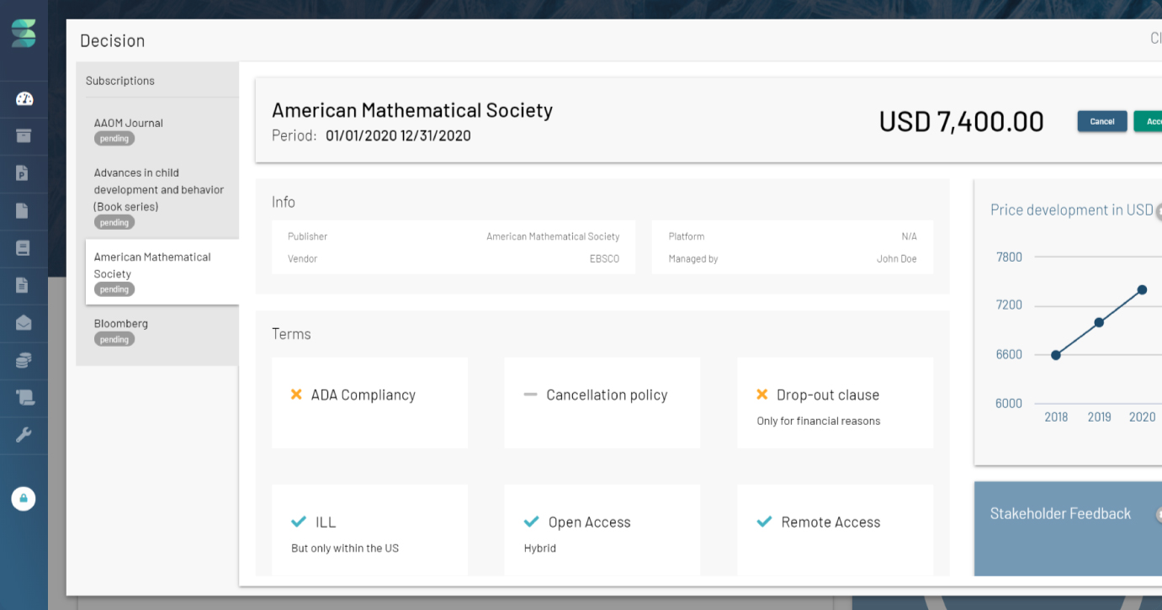Click the Remote Access term label

[830, 522]
